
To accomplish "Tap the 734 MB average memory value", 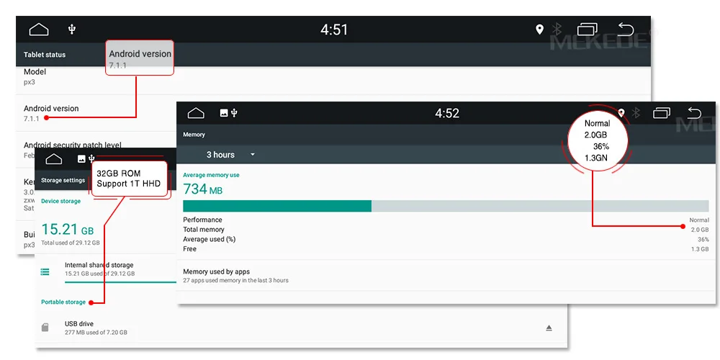I will pyautogui.click(x=202, y=189).
